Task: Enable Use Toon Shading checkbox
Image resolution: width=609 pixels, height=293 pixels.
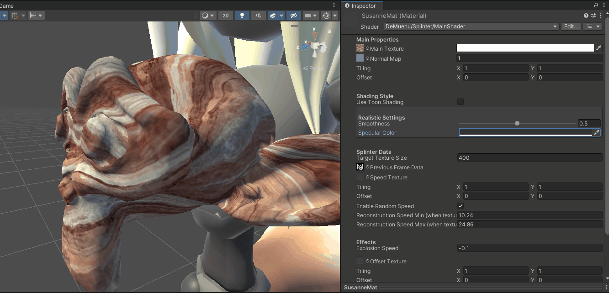Action: pyautogui.click(x=461, y=102)
